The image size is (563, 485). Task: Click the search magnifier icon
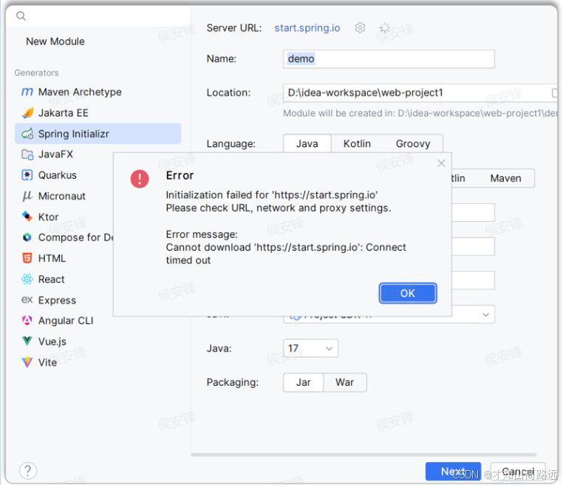point(21,16)
